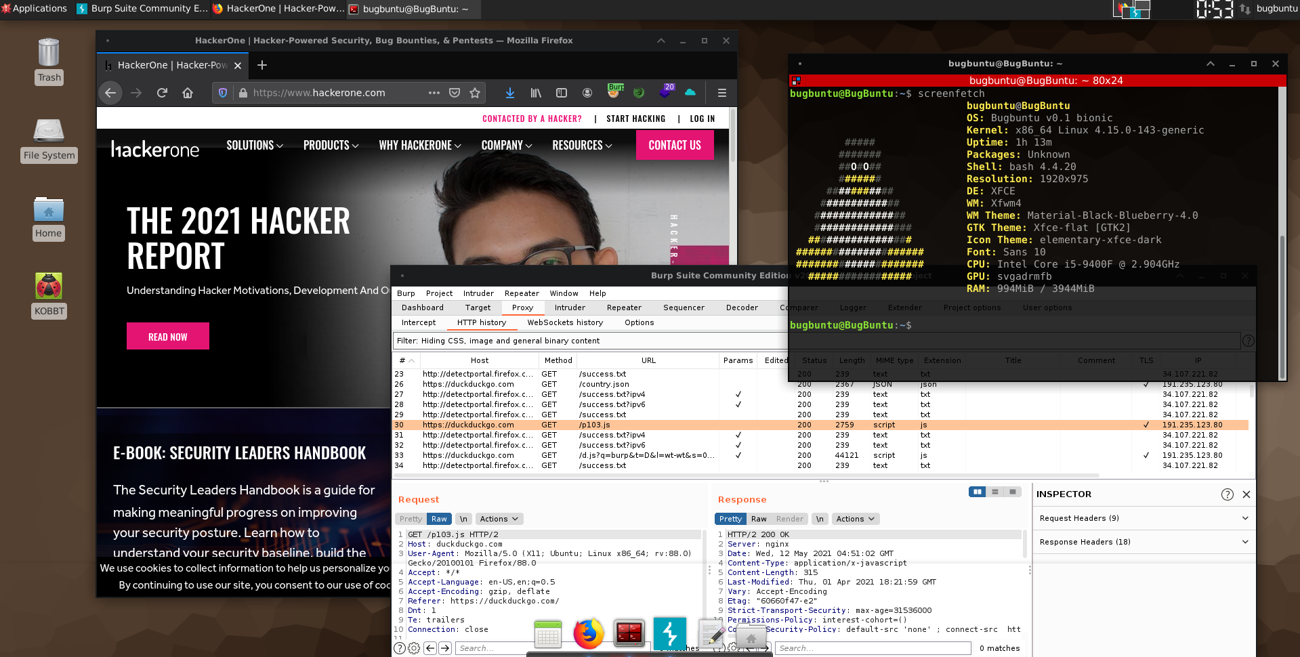Open Firefox hamburger menu
The image size is (1300, 657).
point(722,93)
